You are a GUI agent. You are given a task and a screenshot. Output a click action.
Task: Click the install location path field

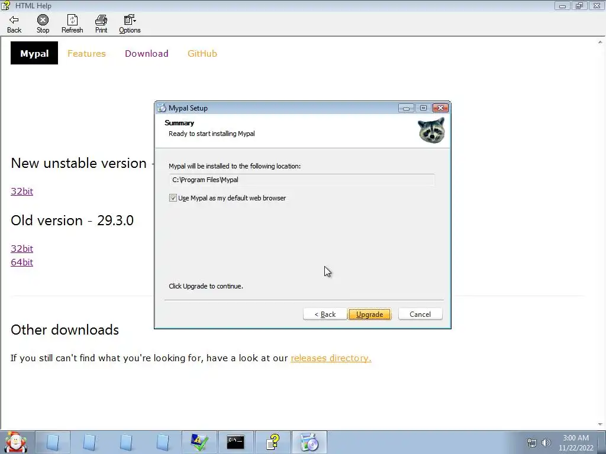tap(302, 180)
